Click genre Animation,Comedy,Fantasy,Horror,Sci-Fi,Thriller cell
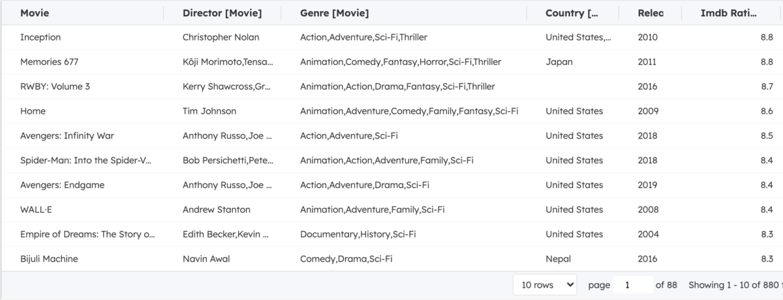 pyautogui.click(x=401, y=62)
